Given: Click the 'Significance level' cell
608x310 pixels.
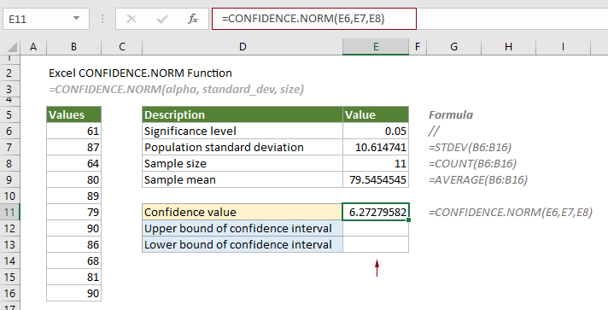Looking at the screenshot, I should click(x=243, y=132).
